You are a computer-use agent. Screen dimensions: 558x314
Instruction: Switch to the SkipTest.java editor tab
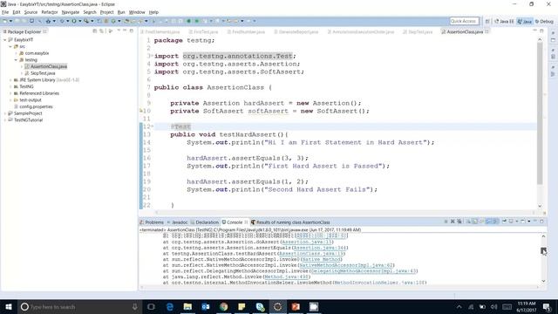(418, 31)
